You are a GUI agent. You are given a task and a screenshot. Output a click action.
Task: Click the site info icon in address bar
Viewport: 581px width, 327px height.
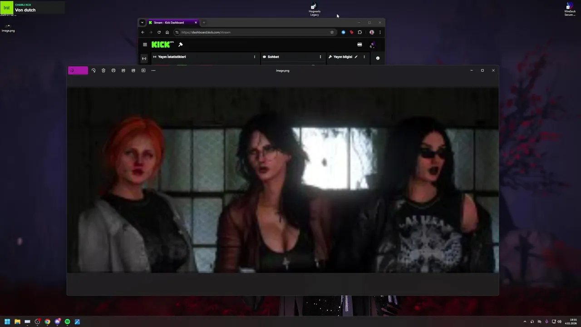pos(177,32)
